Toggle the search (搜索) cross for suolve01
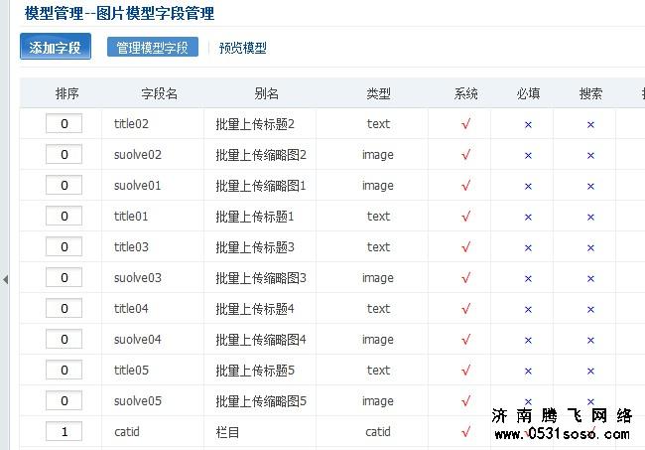645x450 pixels. 590,187
